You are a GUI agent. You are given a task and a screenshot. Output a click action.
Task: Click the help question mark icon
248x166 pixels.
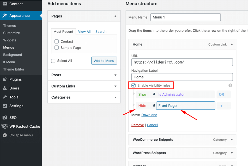230,85
